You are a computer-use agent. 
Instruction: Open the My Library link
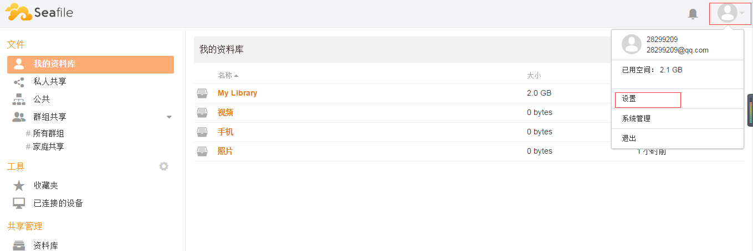pos(237,93)
